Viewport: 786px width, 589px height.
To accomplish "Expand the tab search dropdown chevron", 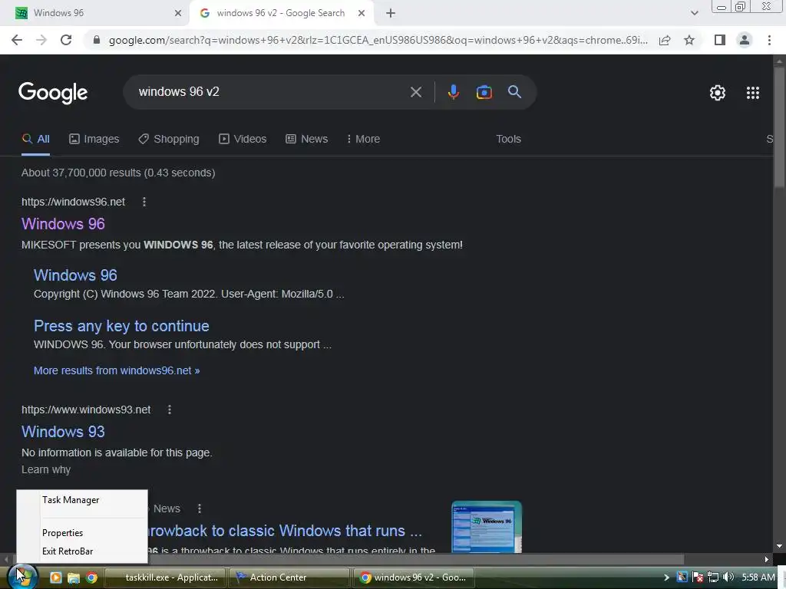I will click(x=694, y=13).
